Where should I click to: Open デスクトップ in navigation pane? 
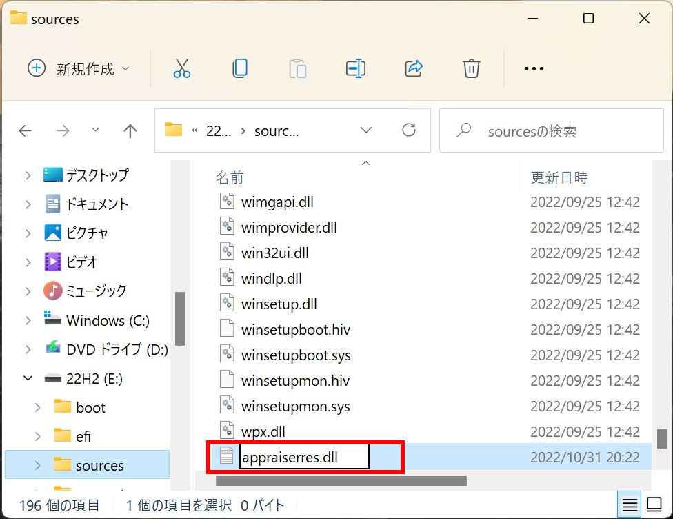(x=86, y=175)
